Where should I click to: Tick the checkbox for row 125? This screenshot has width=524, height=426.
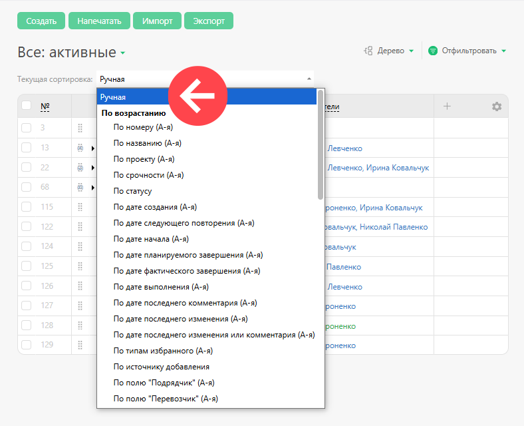tap(27, 266)
